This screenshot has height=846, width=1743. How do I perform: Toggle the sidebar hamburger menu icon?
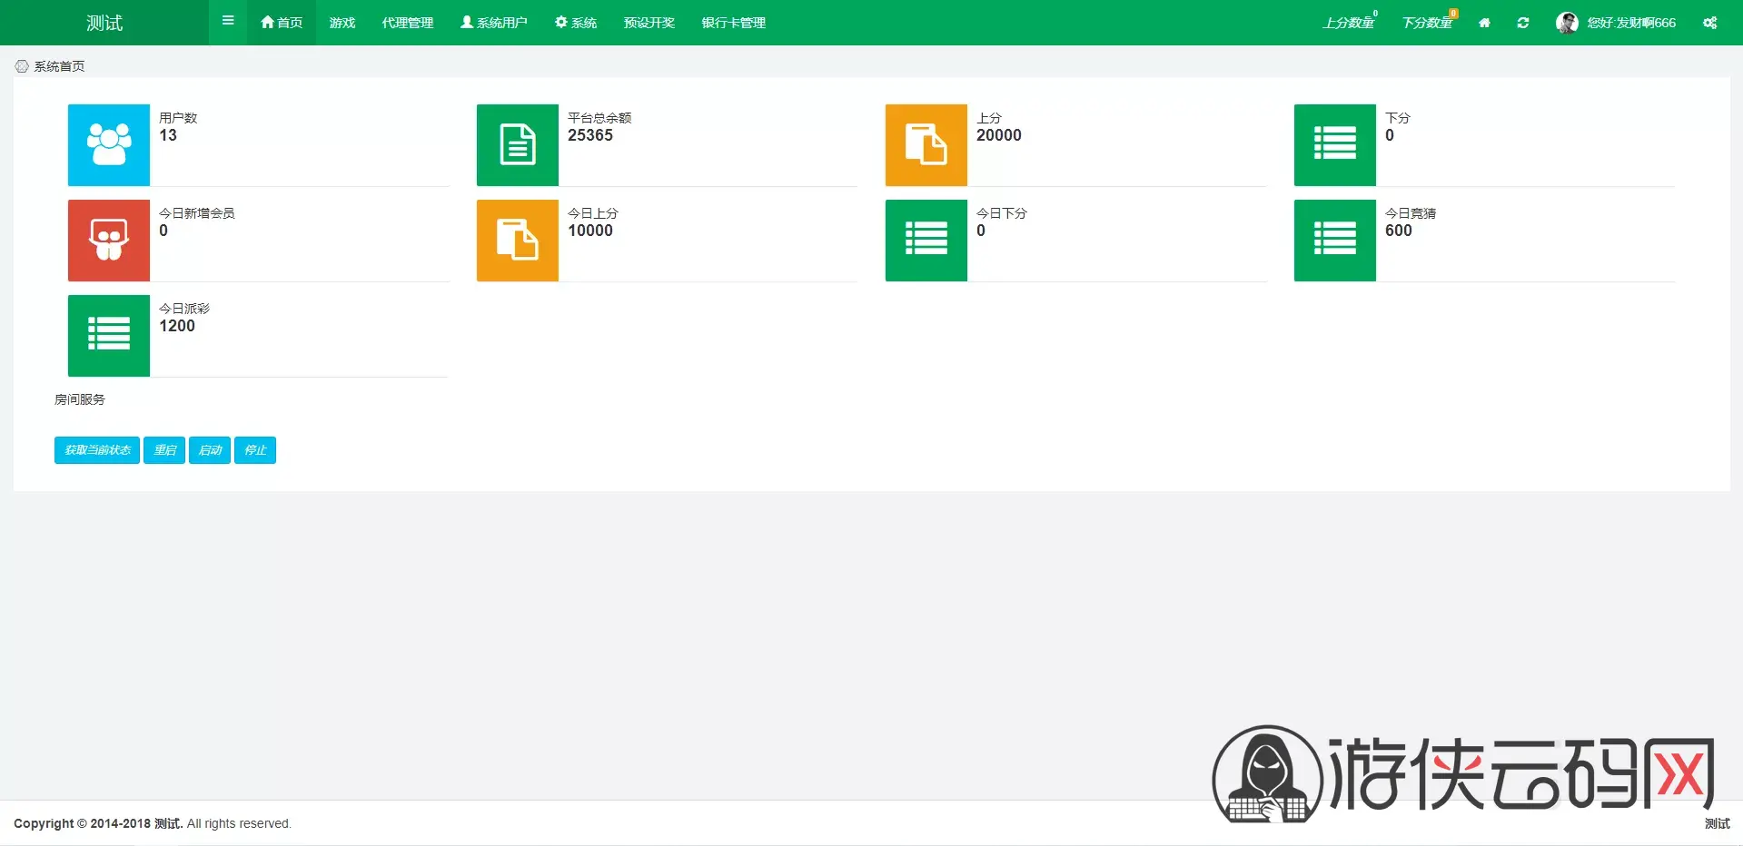point(228,21)
